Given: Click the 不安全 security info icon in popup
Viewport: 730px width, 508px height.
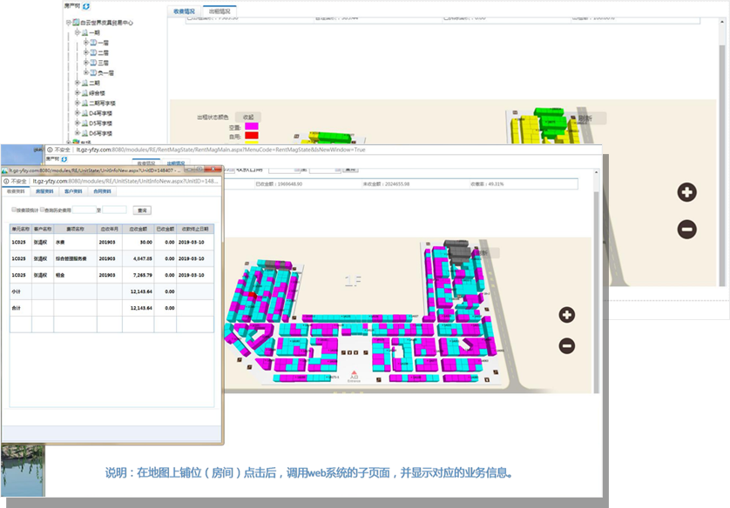Looking at the screenshot, I should click(x=6, y=181).
